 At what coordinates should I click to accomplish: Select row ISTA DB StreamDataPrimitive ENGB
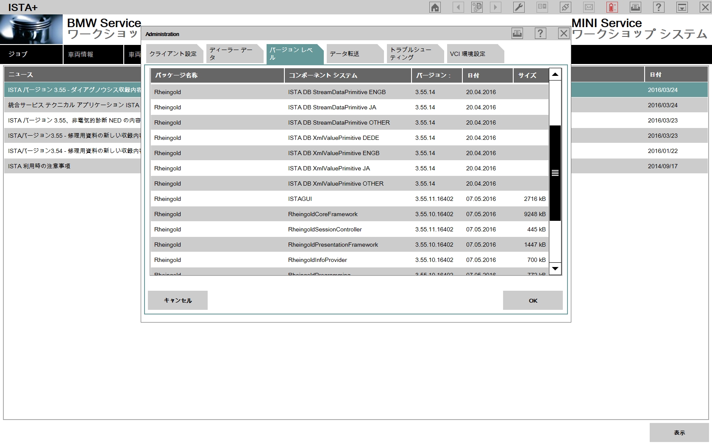click(x=350, y=92)
